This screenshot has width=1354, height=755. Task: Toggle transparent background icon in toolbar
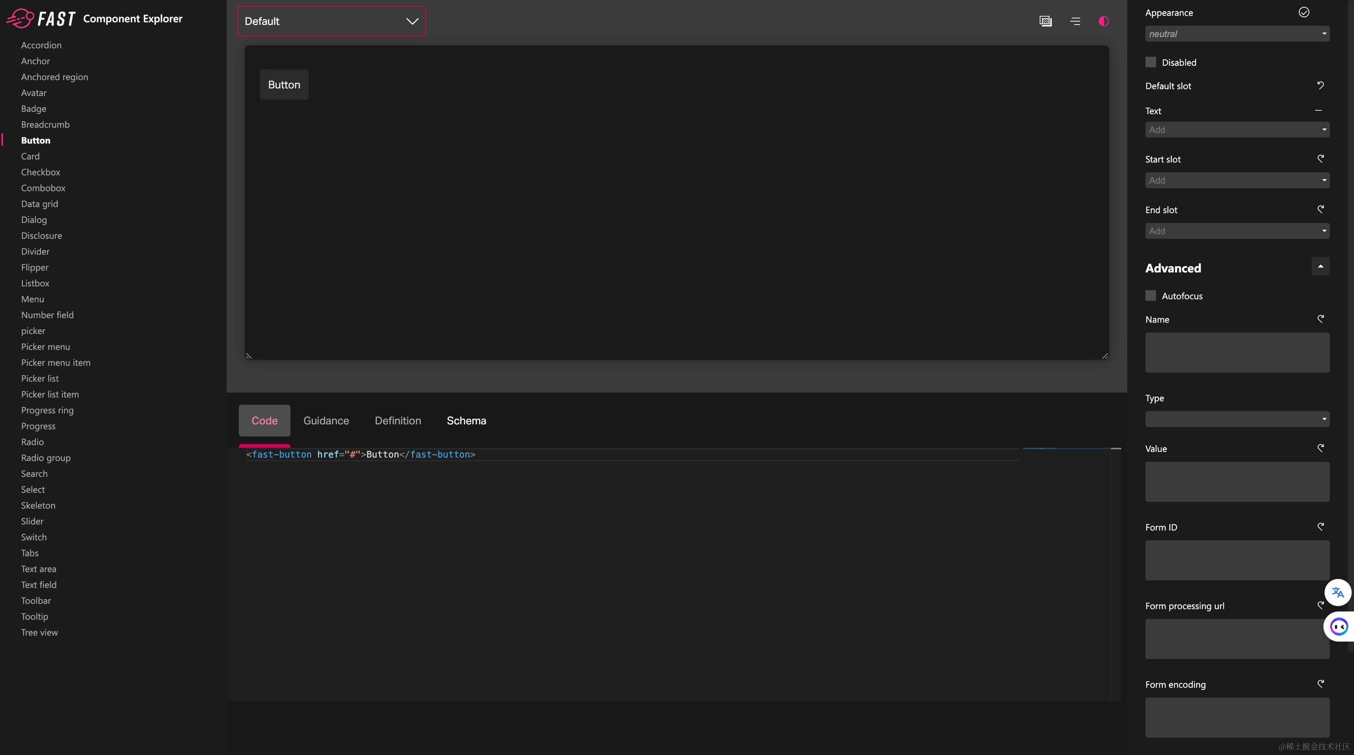1045,21
